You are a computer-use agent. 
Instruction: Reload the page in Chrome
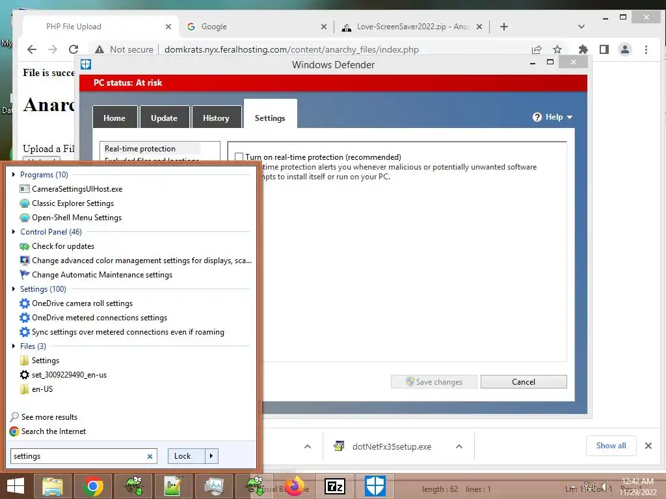tap(73, 49)
